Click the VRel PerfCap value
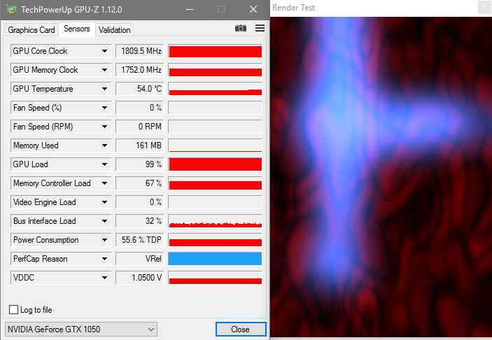 tap(140, 259)
